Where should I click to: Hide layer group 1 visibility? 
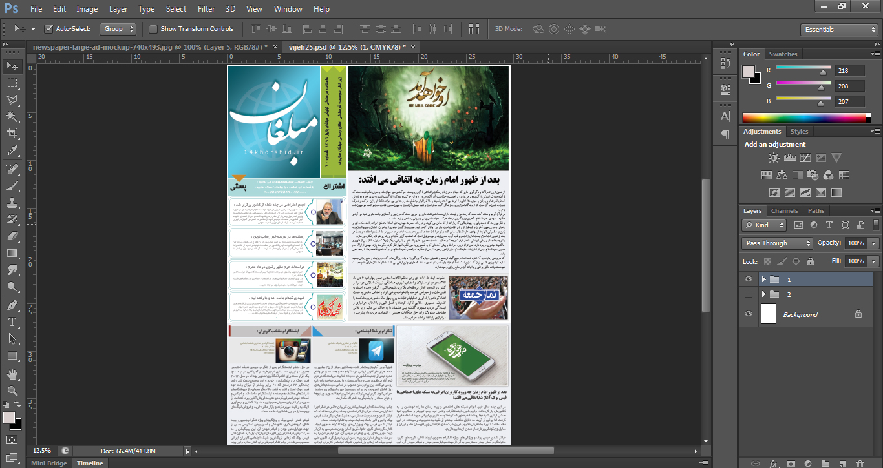pos(749,280)
